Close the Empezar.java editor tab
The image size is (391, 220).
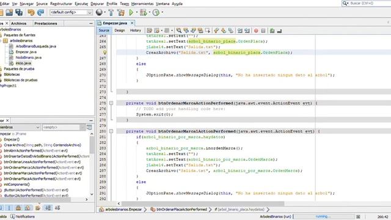click(132, 23)
